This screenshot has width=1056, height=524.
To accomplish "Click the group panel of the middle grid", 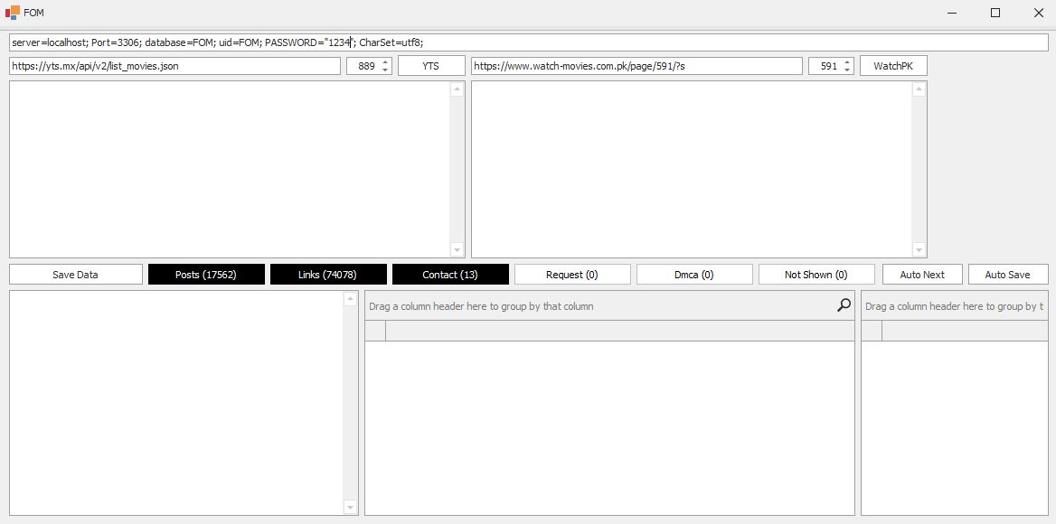I will pyautogui.click(x=609, y=306).
